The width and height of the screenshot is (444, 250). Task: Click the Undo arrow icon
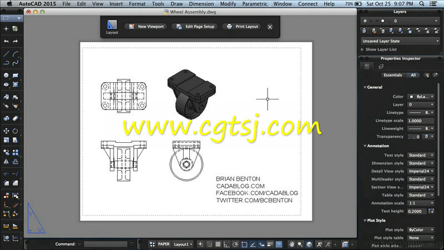tap(6, 41)
